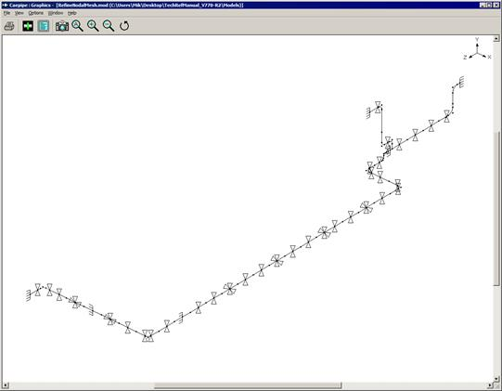Image resolution: width=502 pixels, height=391 pixels.
Task: Click the rotate view circular arrow icon
Action: (124, 26)
